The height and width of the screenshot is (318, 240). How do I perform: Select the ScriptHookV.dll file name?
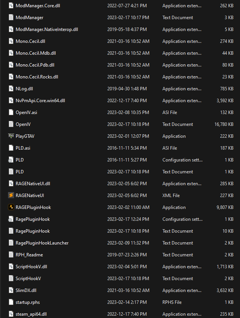coord(31,267)
